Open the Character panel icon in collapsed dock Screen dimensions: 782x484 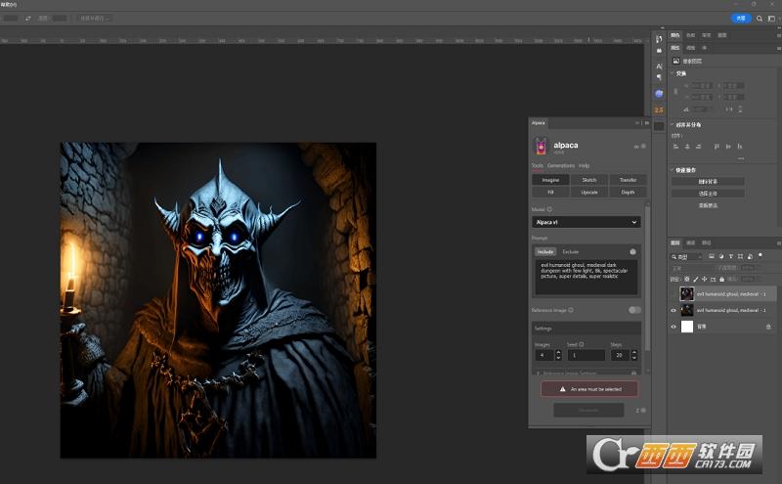click(659, 66)
